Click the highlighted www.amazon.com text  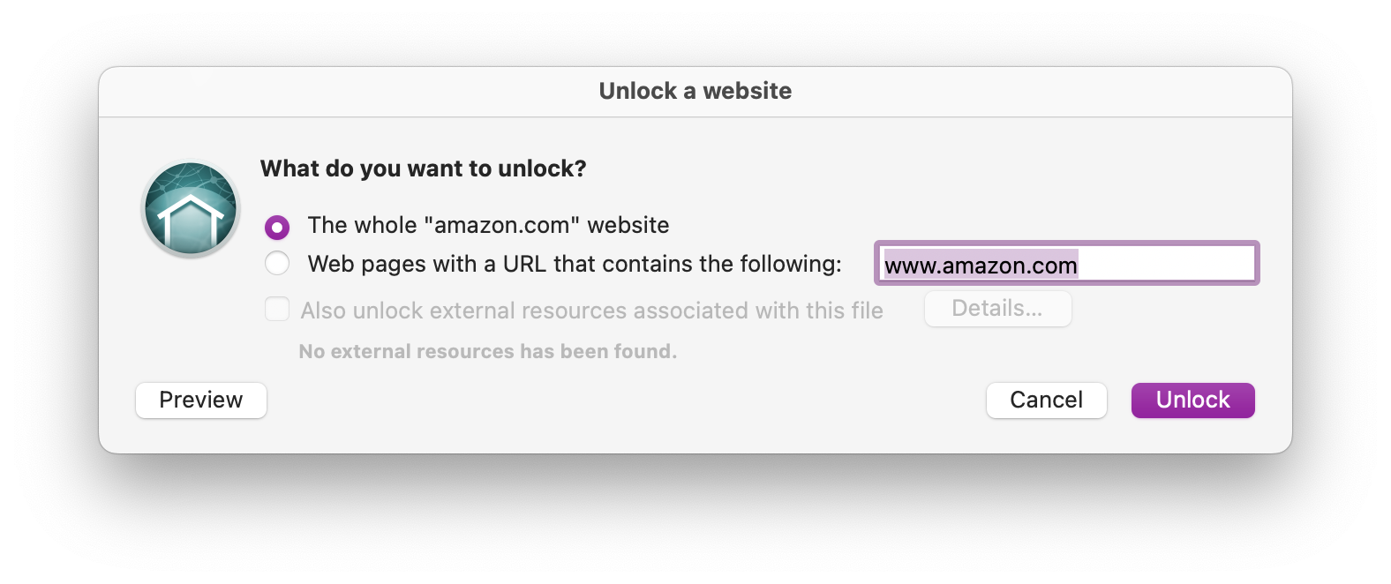(x=981, y=266)
